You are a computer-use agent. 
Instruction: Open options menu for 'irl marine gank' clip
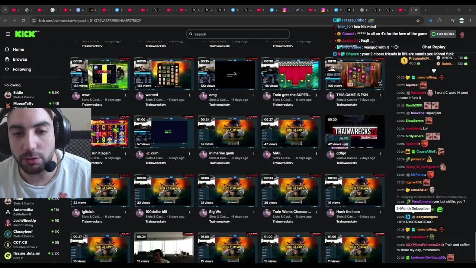point(253,153)
